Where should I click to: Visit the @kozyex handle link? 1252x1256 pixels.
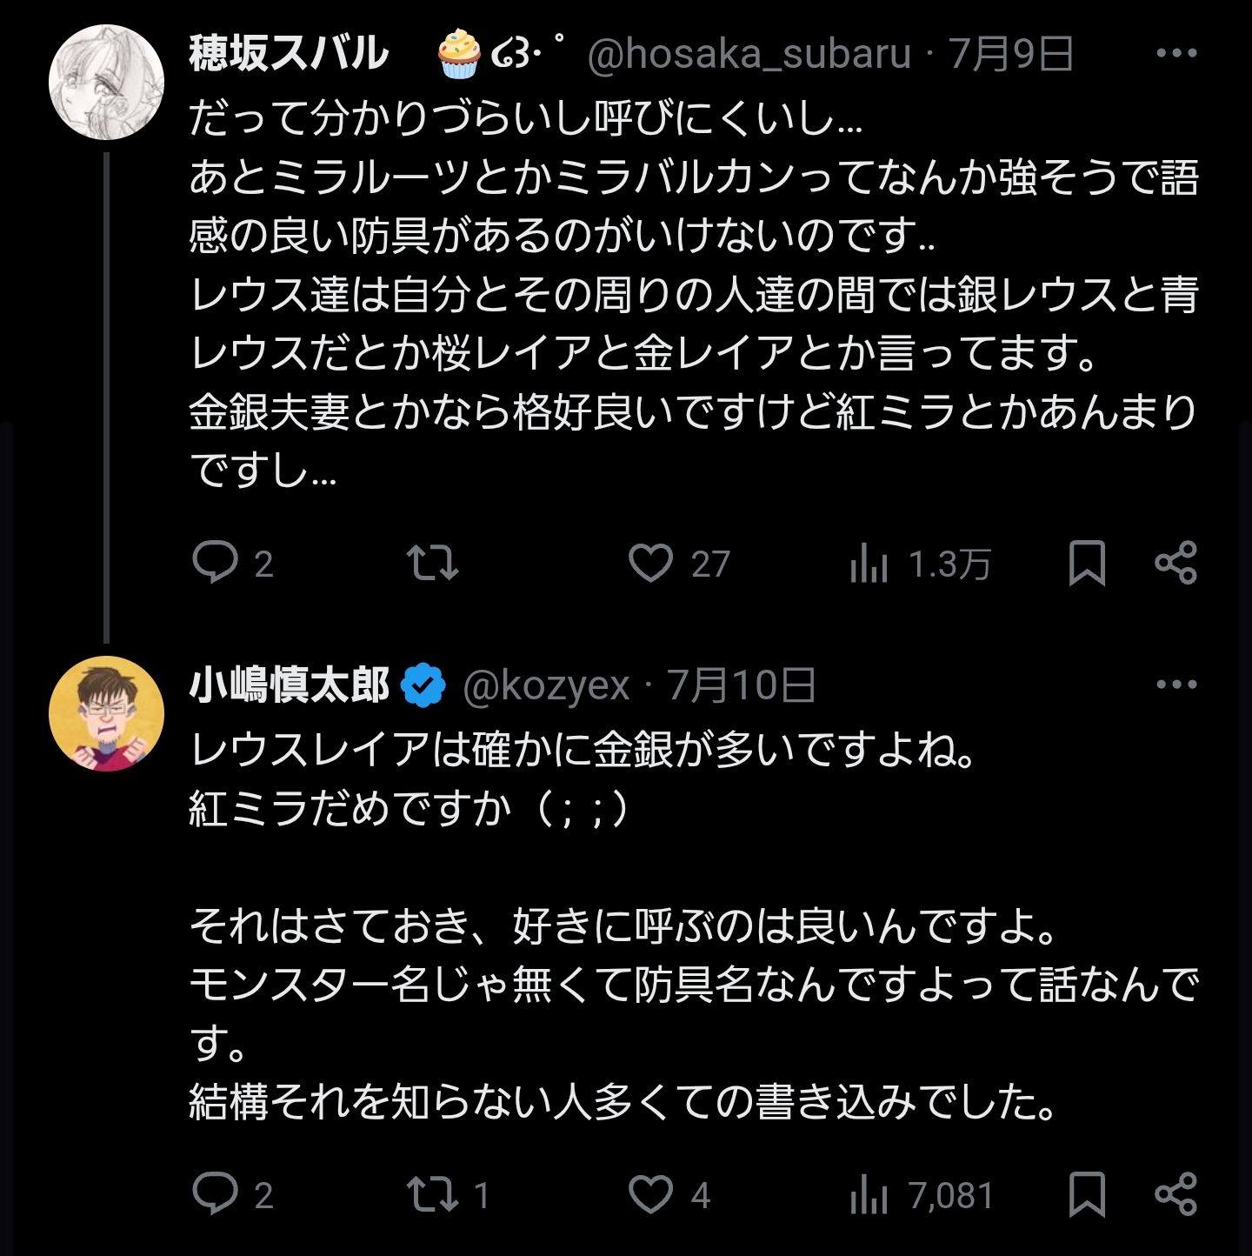click(546, 686)
